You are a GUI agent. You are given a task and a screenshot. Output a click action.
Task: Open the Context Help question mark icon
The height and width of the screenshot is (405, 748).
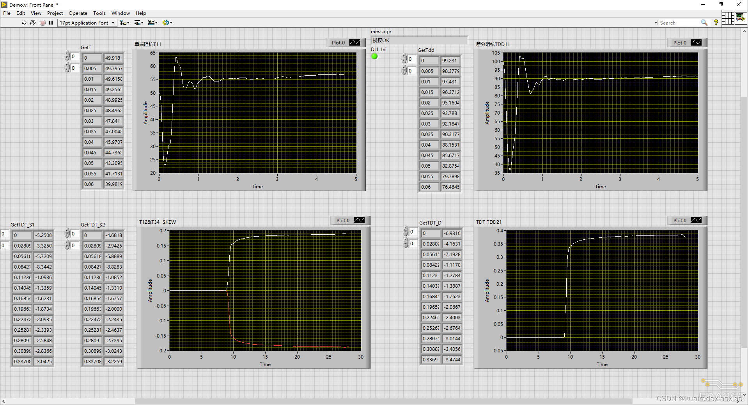[716, 22]
